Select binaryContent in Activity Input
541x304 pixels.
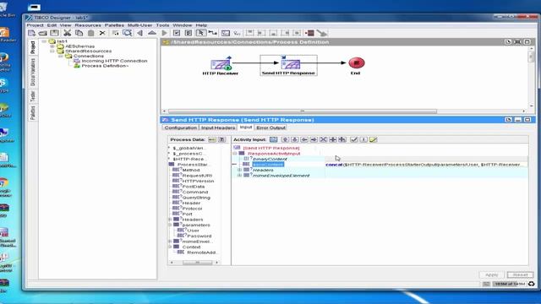click(x=270, y=159)
